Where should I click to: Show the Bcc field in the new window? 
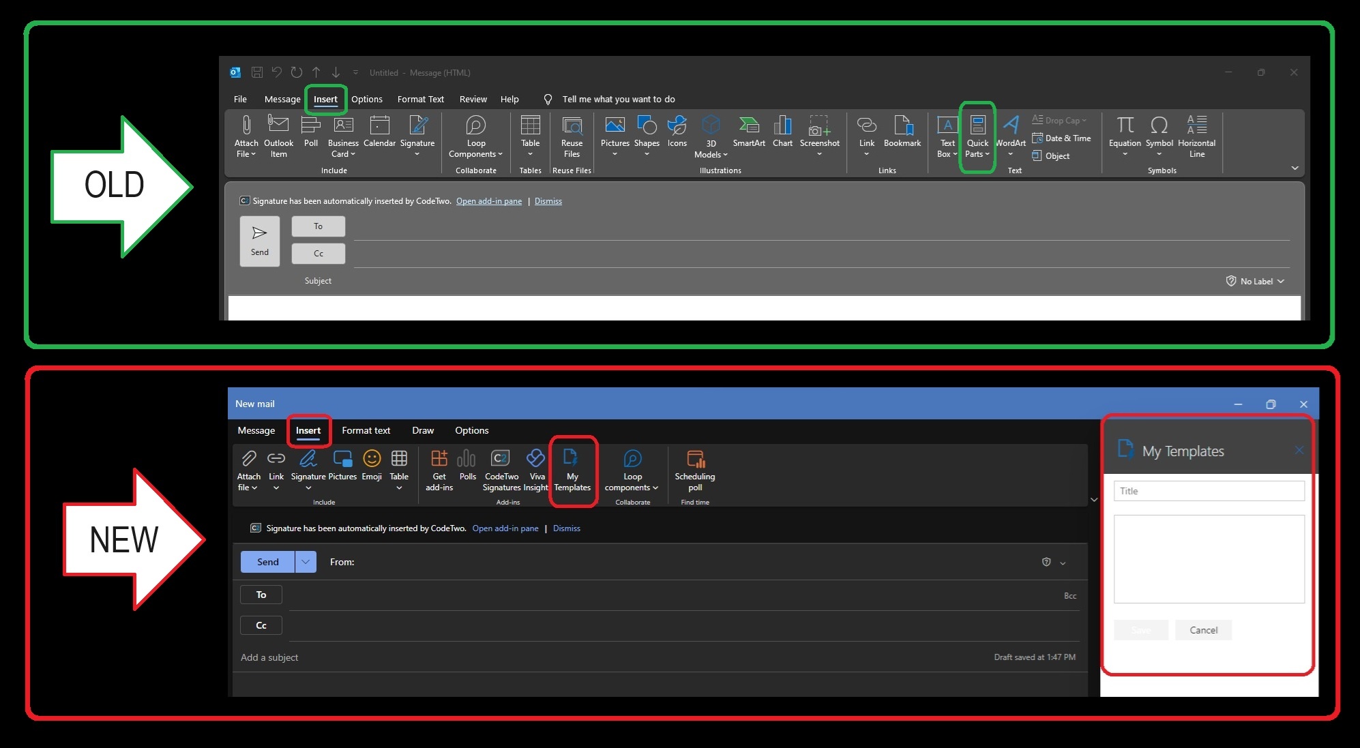[x=1070, y=596]
